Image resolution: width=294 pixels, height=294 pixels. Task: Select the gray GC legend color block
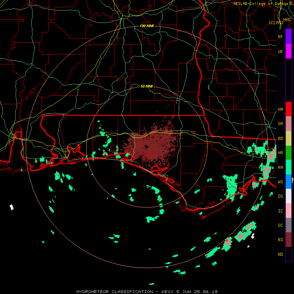tap(288, 225)
